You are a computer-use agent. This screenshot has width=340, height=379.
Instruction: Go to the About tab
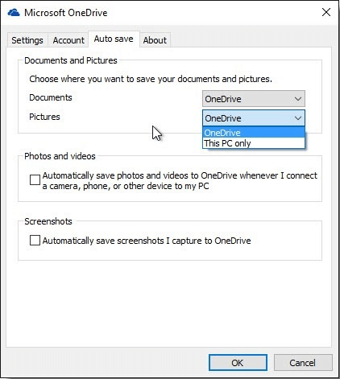coord(155,40)
